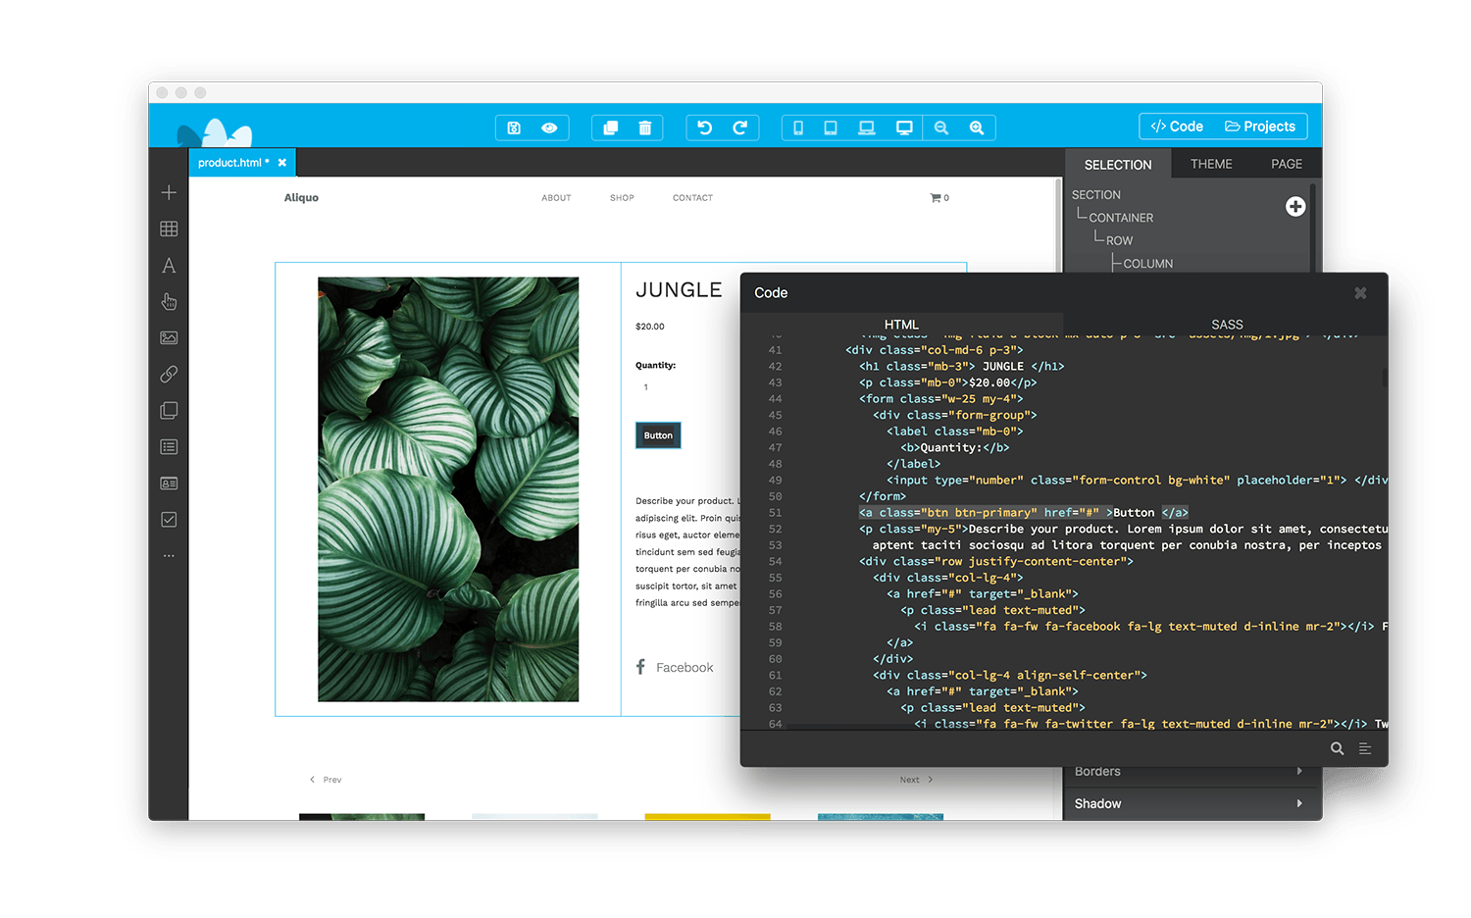Open the pointing hand buttons icon

coord(169,301)
